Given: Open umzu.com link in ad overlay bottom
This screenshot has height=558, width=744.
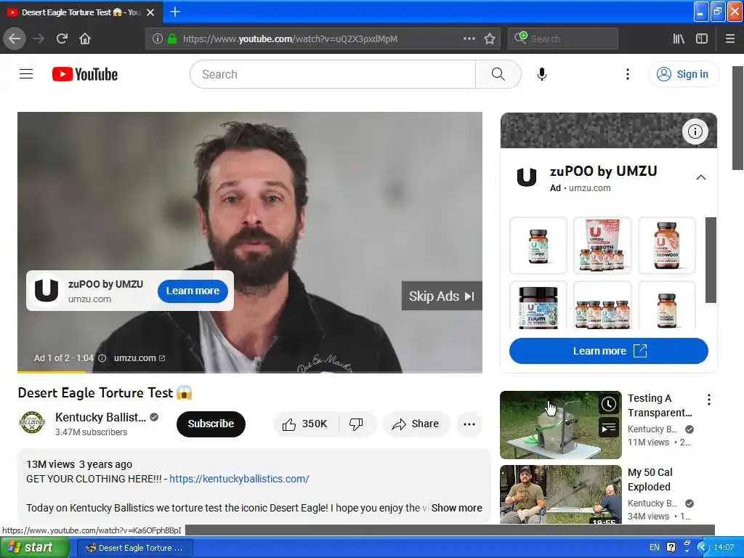Looking at the screenshot, I should pos(139,357).
